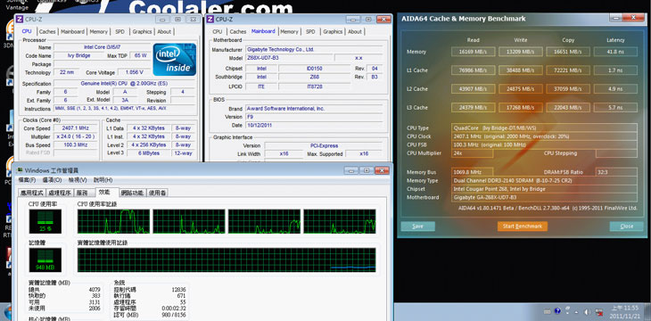This screenshot has width=651, height=321.
Task: Click the Close button in AIDA64 benchmark
Action: 627,226
